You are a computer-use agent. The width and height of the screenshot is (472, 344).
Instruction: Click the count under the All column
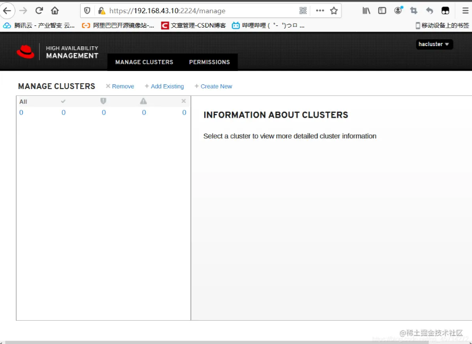pos(21,112)
